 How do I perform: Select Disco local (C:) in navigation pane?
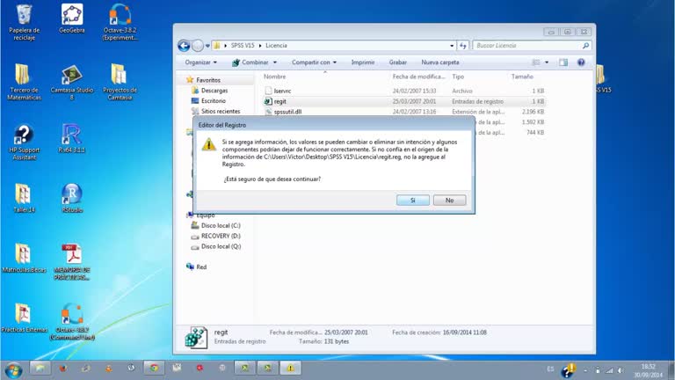click(221, 225)
